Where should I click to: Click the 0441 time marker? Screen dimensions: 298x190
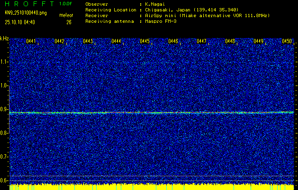click(x=31, y=41)
